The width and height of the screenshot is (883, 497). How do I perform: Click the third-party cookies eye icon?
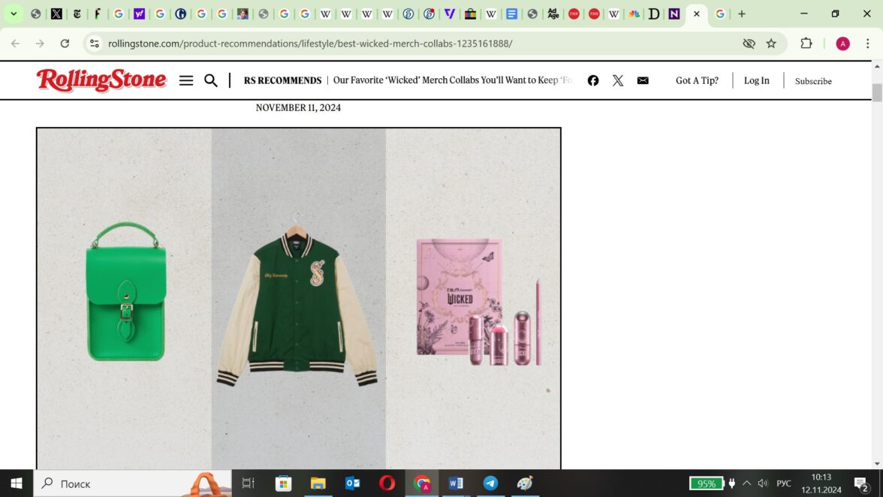pos(749,44)
